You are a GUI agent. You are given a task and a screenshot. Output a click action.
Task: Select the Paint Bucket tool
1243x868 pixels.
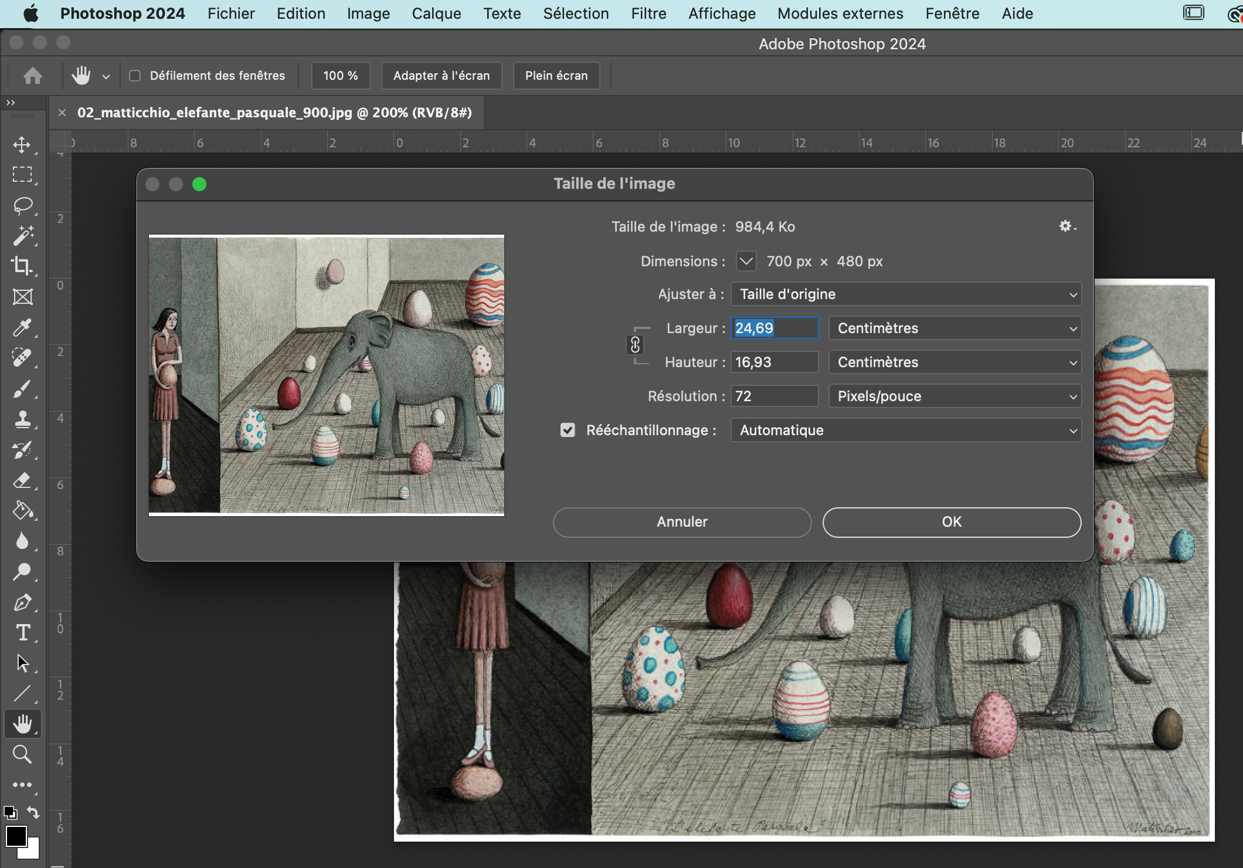pos(22,511)
